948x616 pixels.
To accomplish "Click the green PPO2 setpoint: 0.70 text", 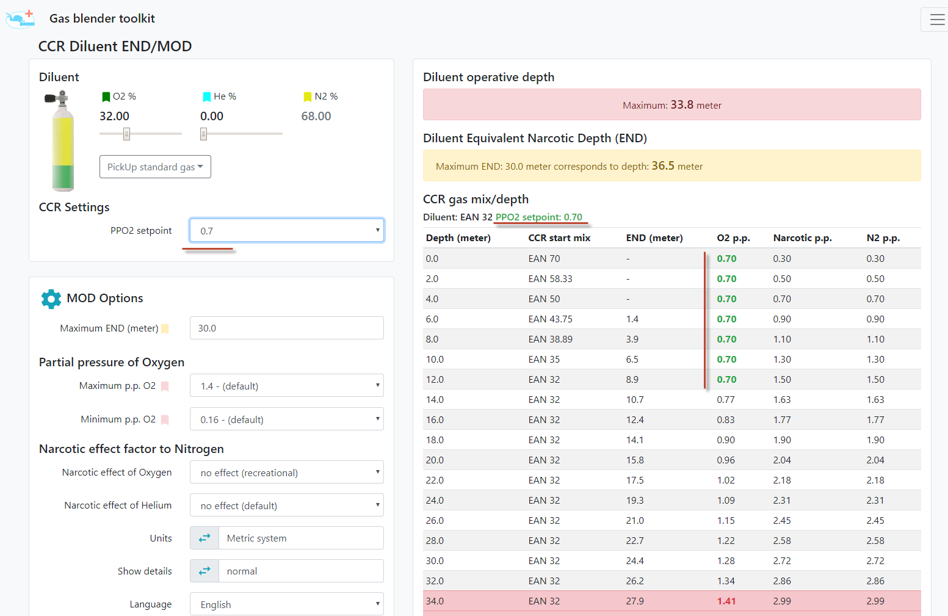I will tap(539, 217).
